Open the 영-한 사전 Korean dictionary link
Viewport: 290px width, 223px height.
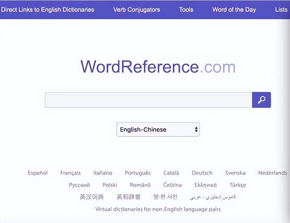pyautogui.click(x=165, y=197)
